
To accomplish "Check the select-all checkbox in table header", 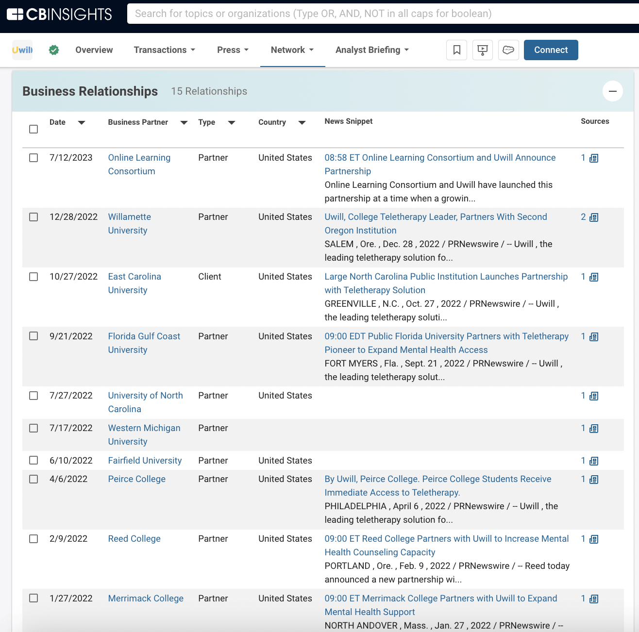I will pos(34,129).
